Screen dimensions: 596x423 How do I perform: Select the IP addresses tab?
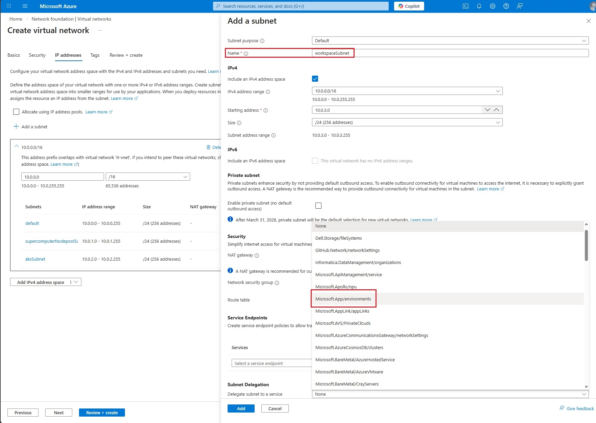pos(68,55)
